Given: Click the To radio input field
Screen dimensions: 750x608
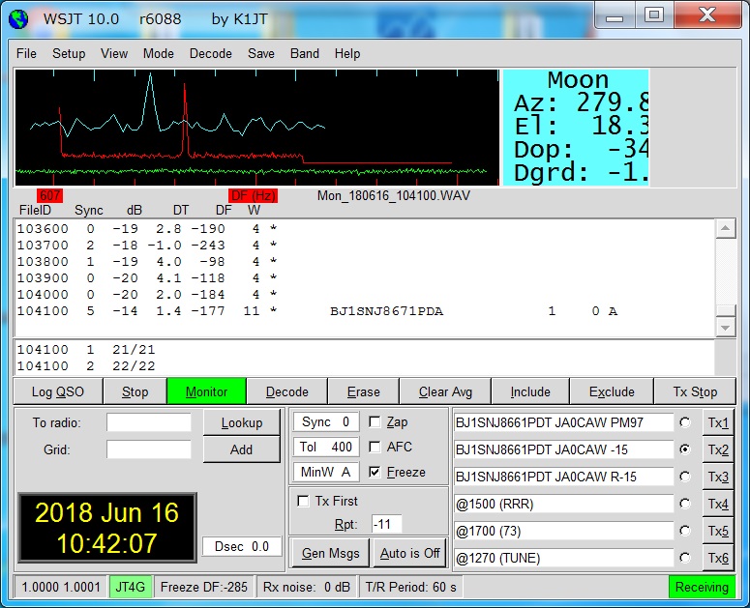Looking at the screenshot, I should (149, 422).
